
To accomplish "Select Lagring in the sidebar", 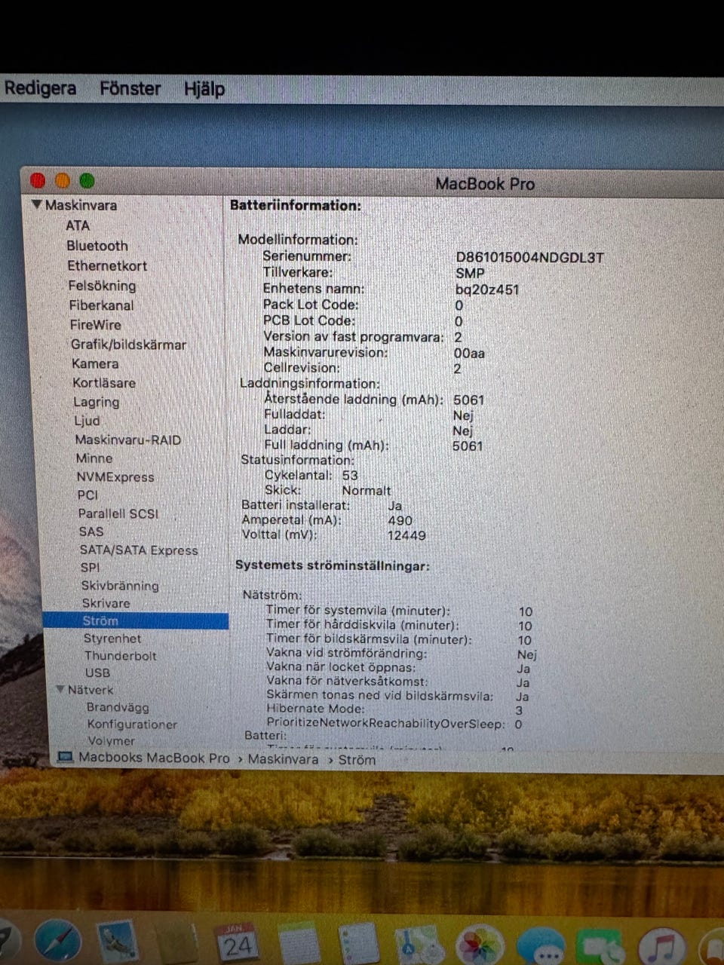I will coord(96,402).
